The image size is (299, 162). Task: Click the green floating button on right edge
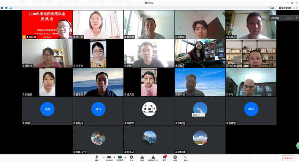[x=298, y=146]
